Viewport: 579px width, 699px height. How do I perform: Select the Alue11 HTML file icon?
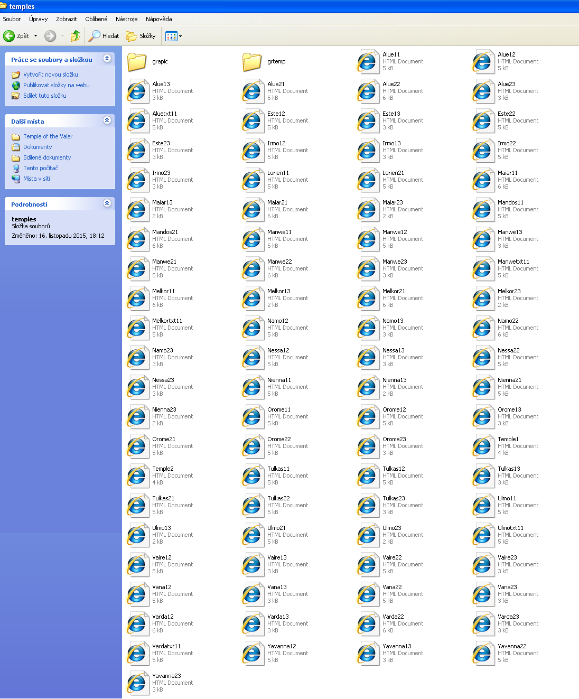[x=368, y=61]
